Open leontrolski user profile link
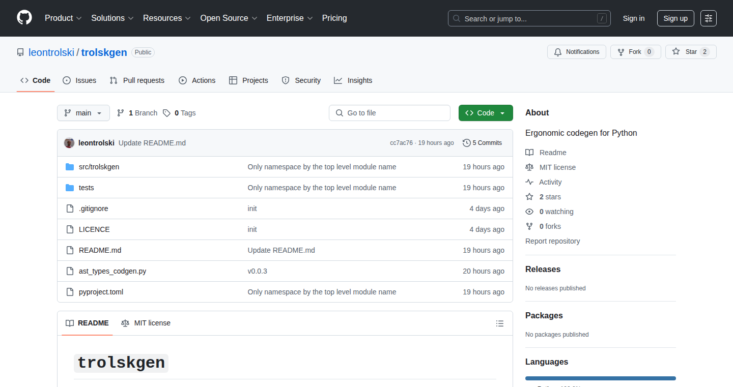This screenshot has height=387, width=733. (51, 52)
